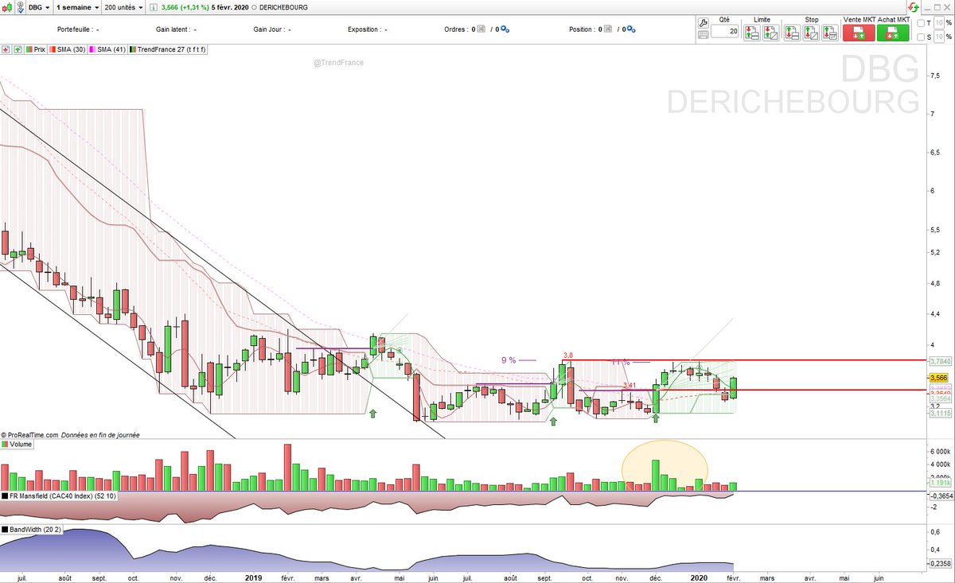This screenshot has width=955, height=583.
Task: Click the green up-arrow icon beside Prix
Action: [x=18, y=49]
